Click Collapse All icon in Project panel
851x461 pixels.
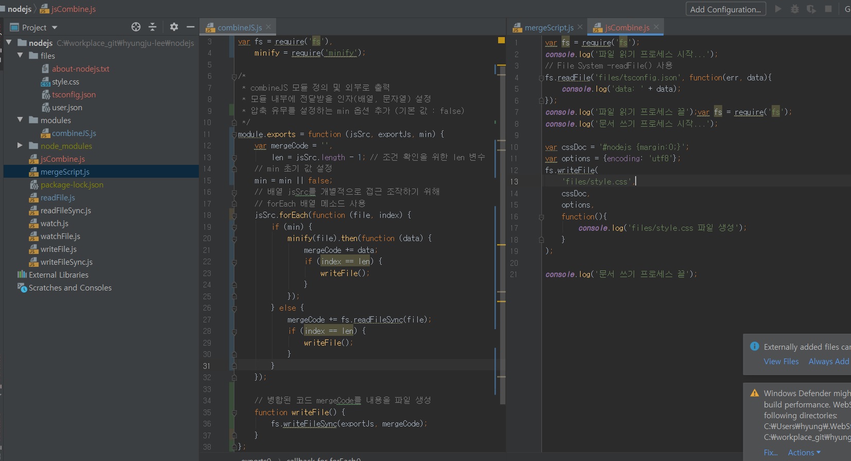(x=152, y=27)
